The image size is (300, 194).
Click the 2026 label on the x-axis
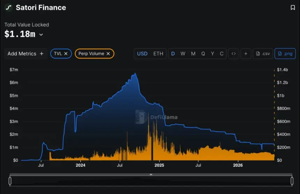238,165
